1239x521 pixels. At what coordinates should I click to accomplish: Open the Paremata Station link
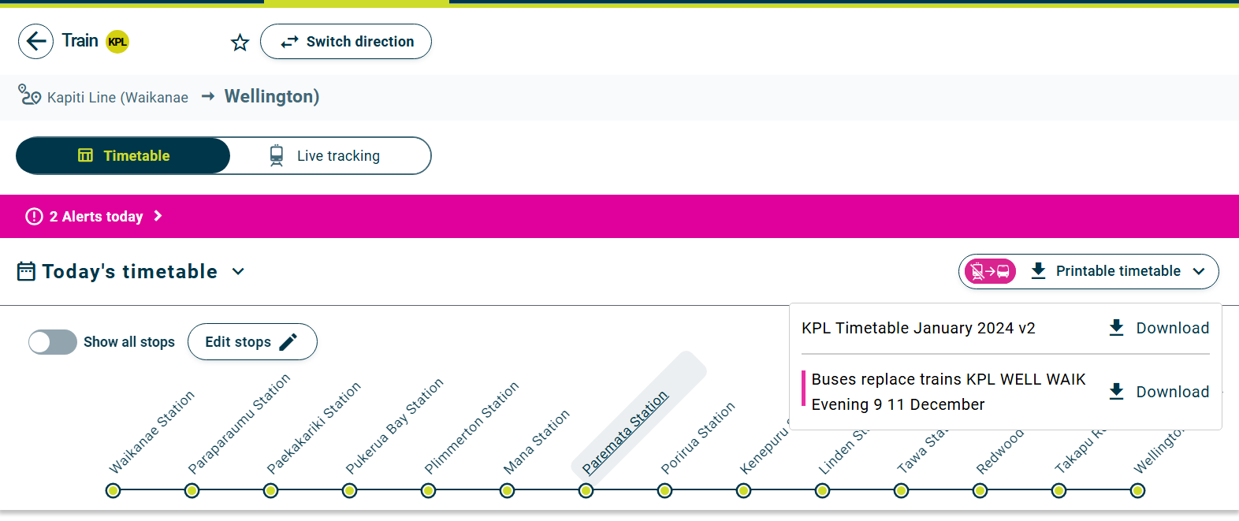click(625, 433)
